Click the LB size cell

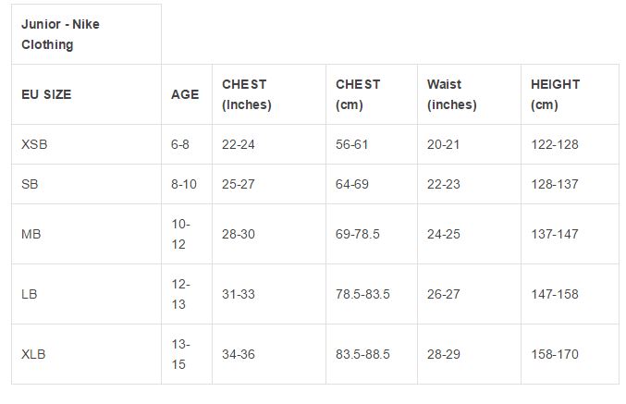click(86, 294)
